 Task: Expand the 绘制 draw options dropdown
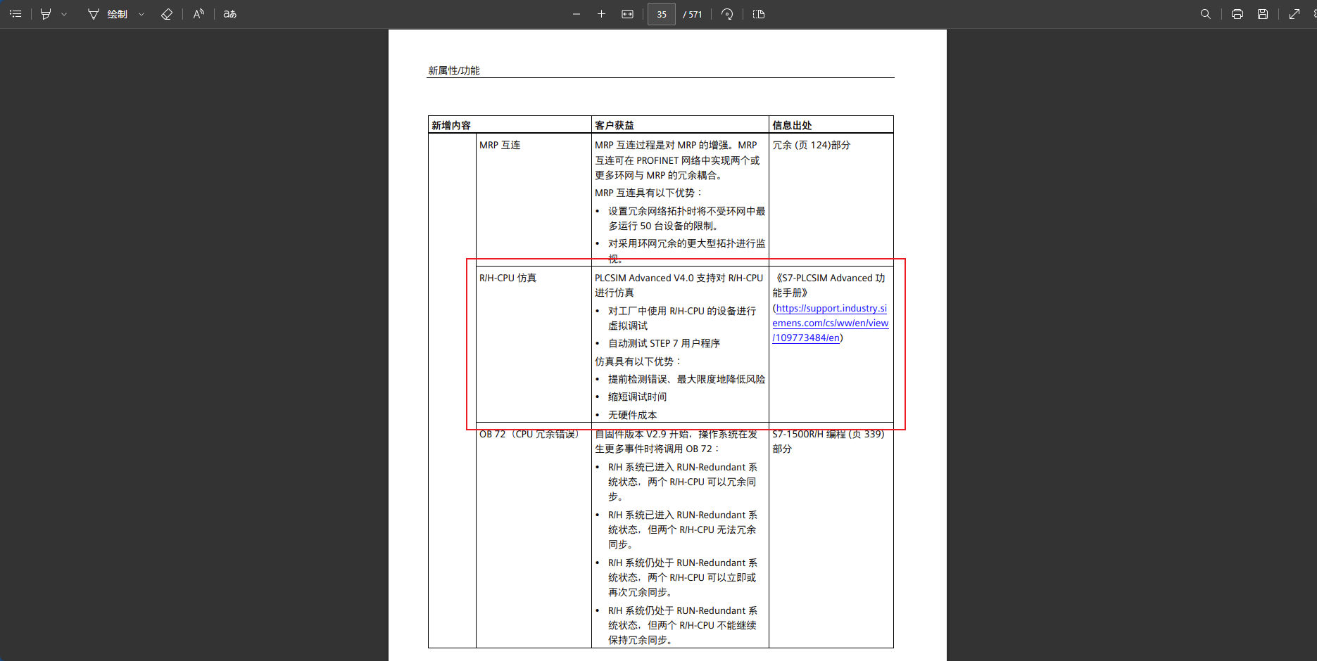coord(141,14)
